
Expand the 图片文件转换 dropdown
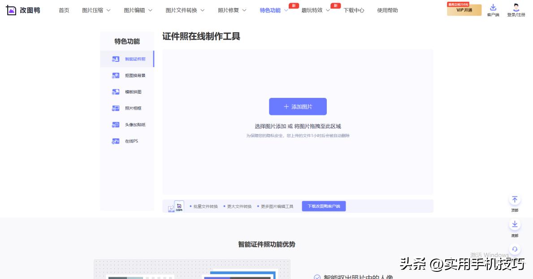[x=182, y=10]
